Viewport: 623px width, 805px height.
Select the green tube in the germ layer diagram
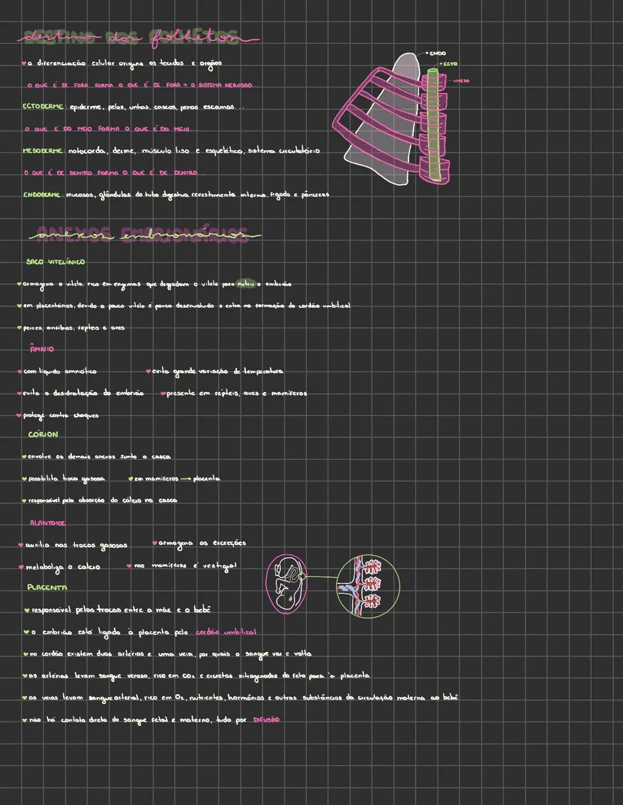(433, 123)
